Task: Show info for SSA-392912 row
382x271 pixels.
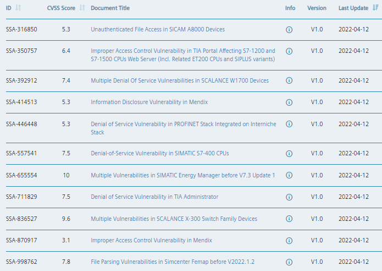Action: click(x=289, y=80)
